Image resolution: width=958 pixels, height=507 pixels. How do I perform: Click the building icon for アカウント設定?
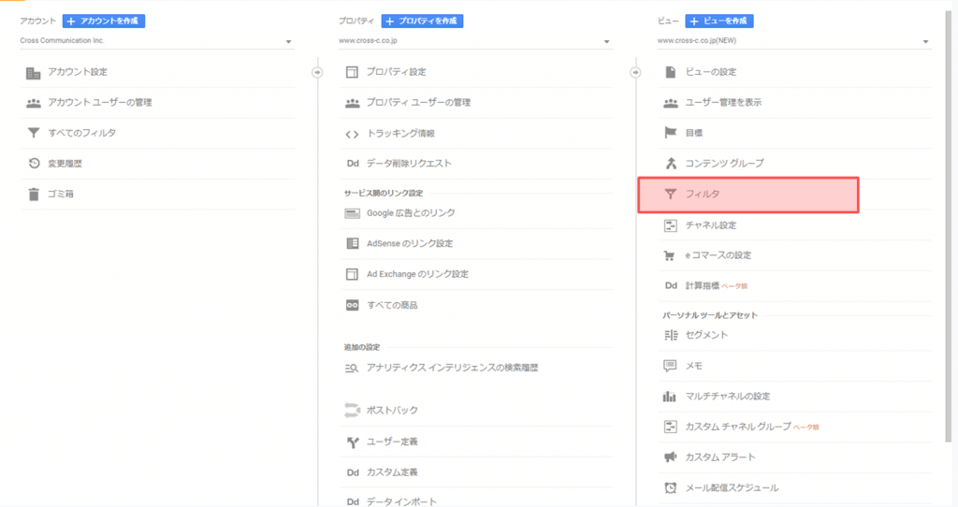(34, 72)
